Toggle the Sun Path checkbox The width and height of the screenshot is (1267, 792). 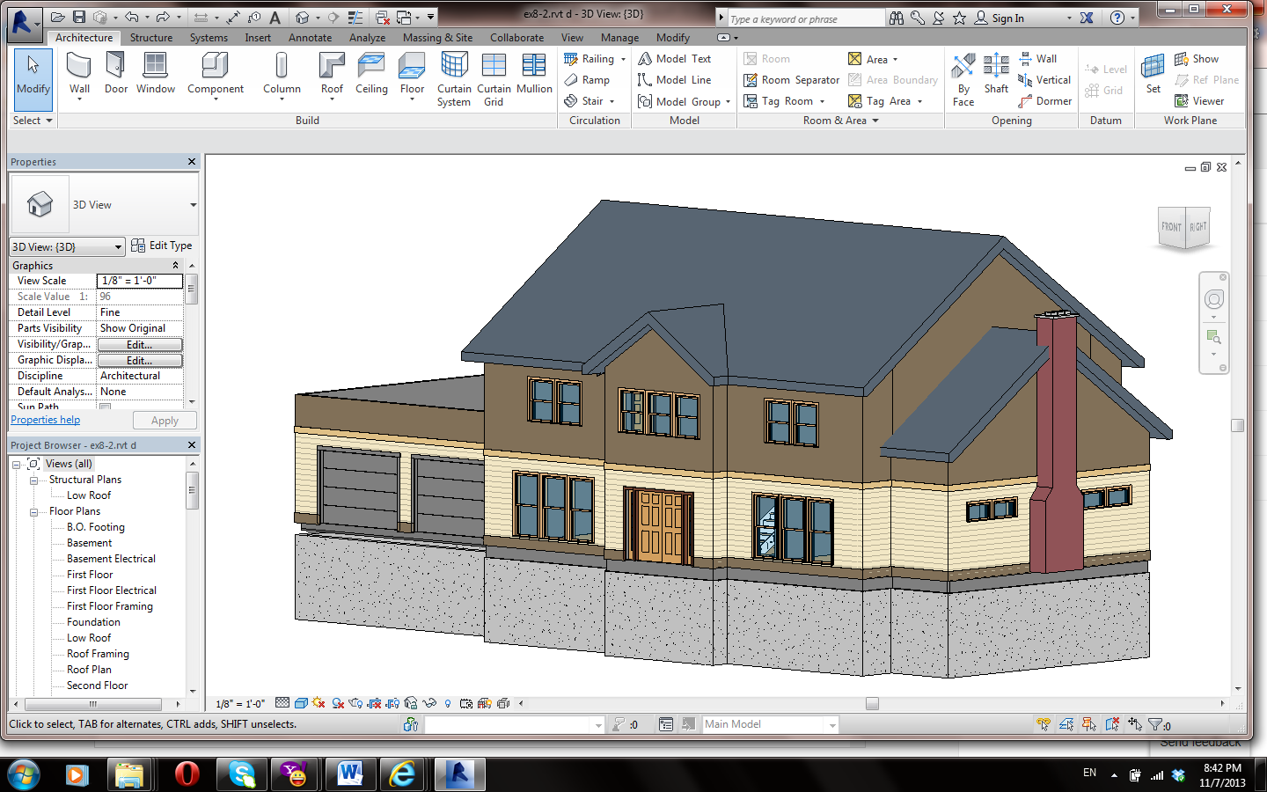coord(106,407)
